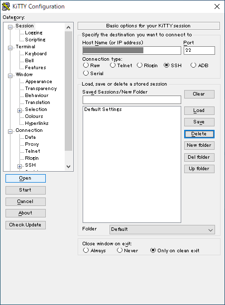225x305 pixels.
Task: Collapse the Session tree node
Action: coord(10,27)
